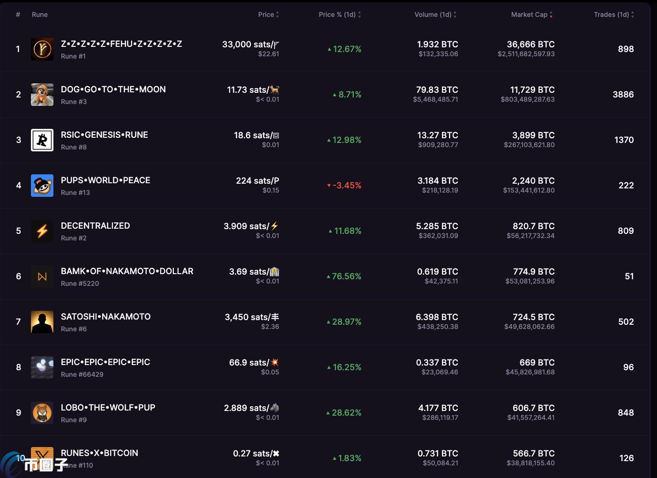Click the SATOSHI•NAKAMOTO silhouette icon
The width and height of the screenshot is (657, 478).
[42, 322]
